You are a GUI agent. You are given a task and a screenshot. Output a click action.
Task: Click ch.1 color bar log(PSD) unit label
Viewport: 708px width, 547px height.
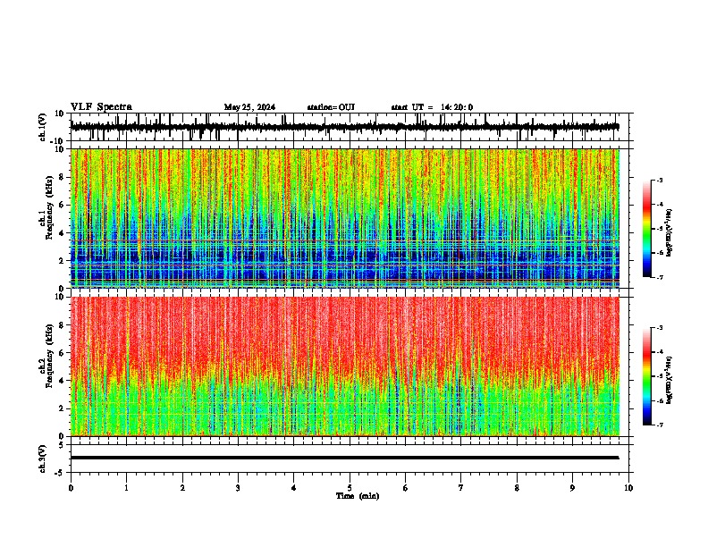670,232
